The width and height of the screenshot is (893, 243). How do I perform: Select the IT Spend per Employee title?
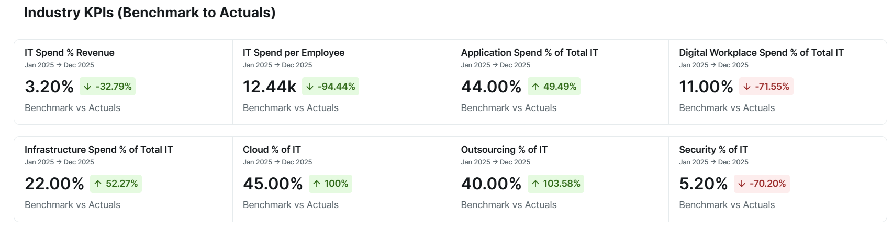[294, 53]
